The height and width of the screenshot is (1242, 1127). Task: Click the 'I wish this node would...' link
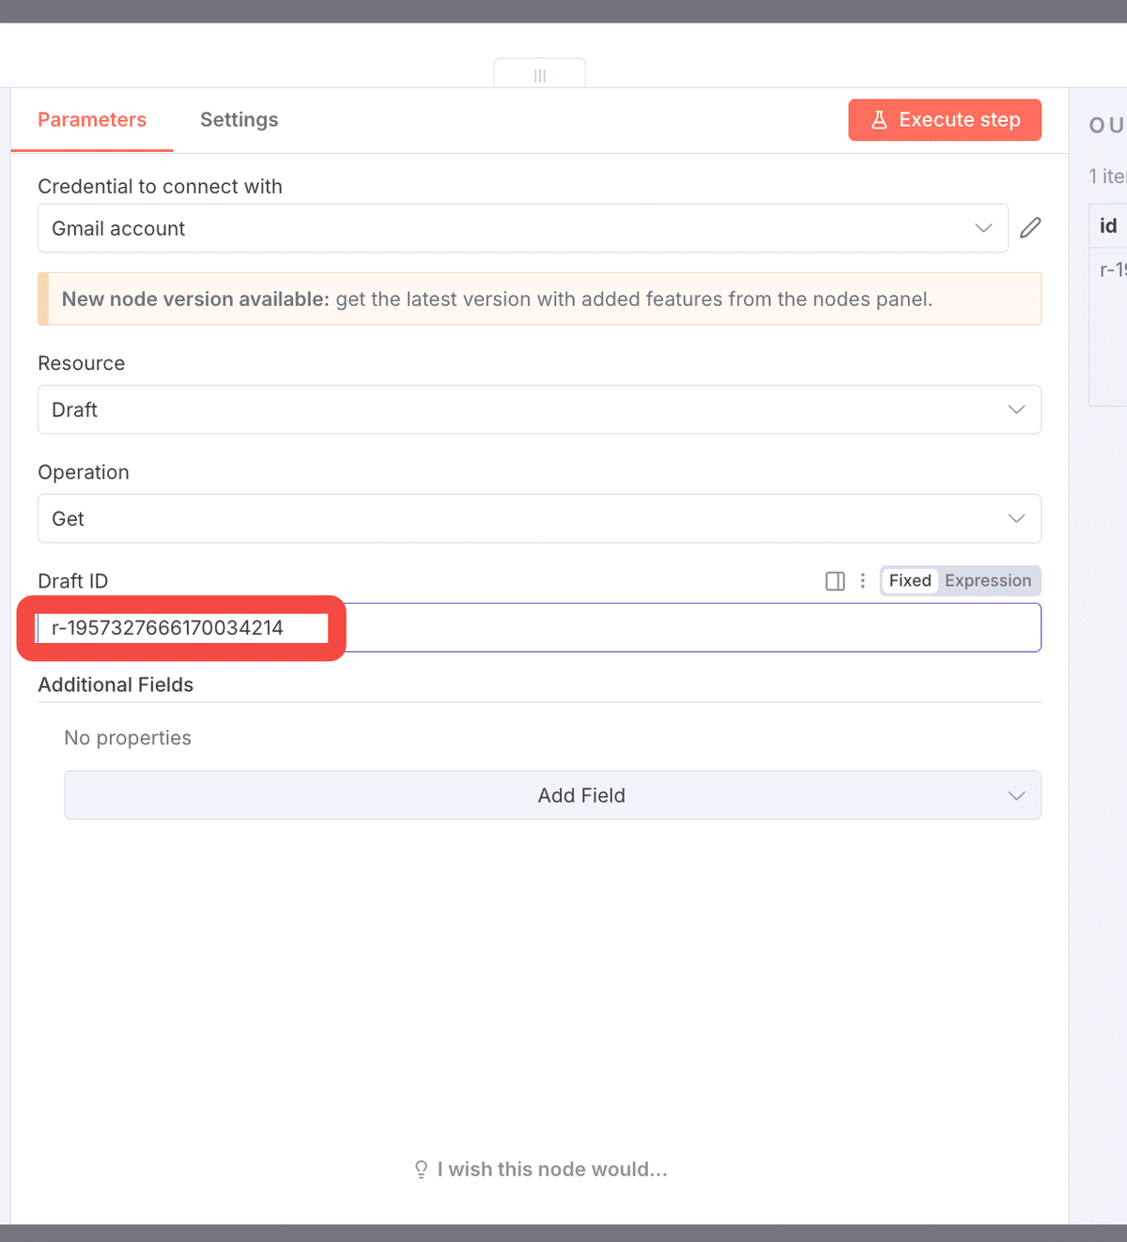[x=541, y=1170]
